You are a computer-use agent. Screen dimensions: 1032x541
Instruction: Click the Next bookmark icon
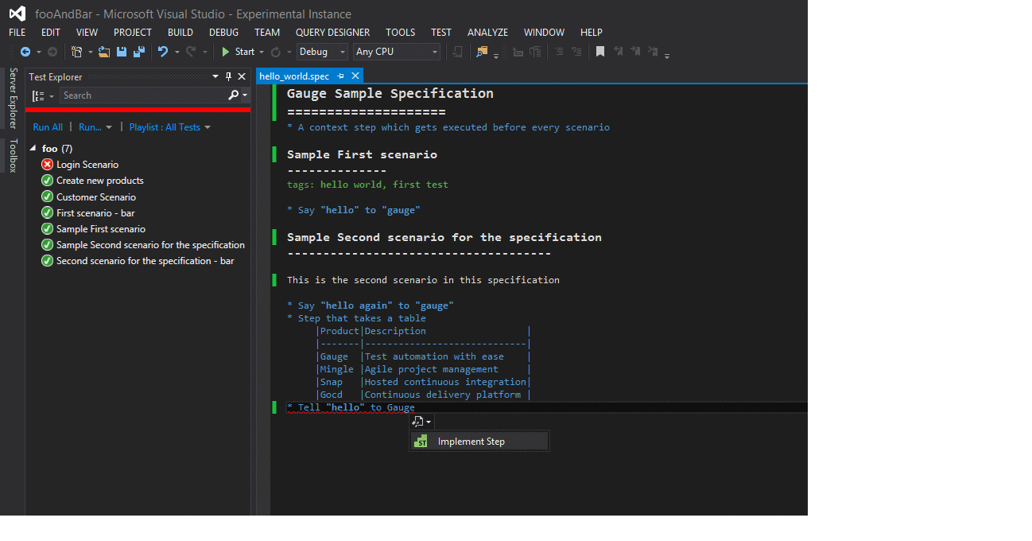click(x=635, y=52)
